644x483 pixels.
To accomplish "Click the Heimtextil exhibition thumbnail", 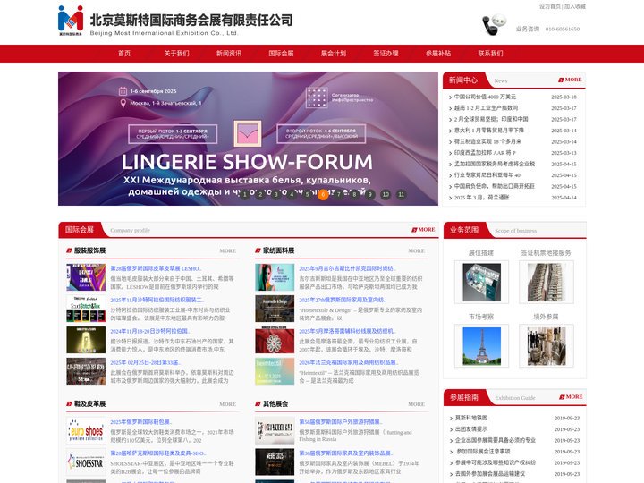I will (275, 371).
